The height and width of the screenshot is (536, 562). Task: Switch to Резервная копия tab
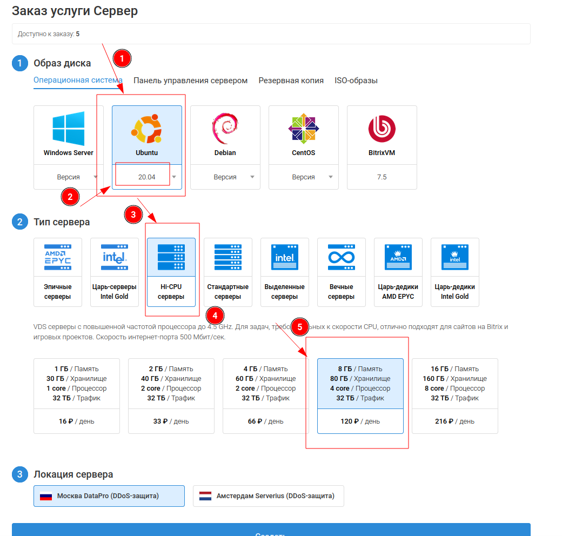[291, 81]
